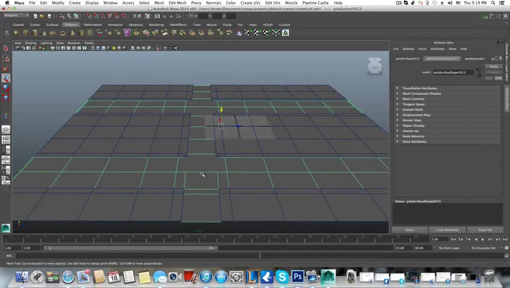
Task: Click the view cube in viewport
Action: [x=374, y=65]
